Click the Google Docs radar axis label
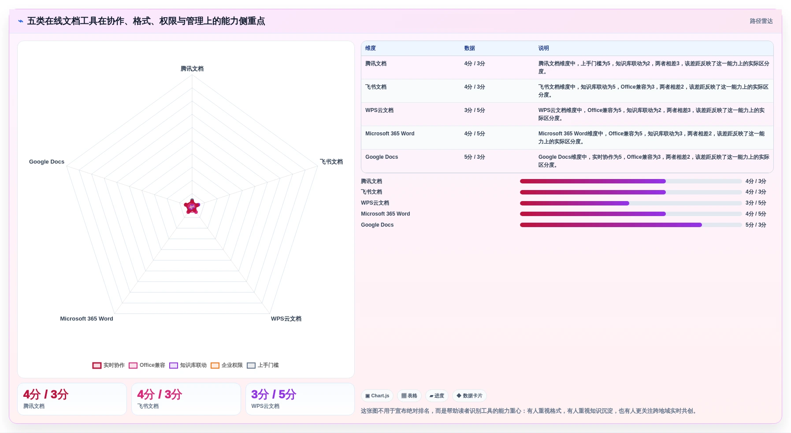Image resolution: width=791 pixels, height=433 pixels. (x=47, y=162)
